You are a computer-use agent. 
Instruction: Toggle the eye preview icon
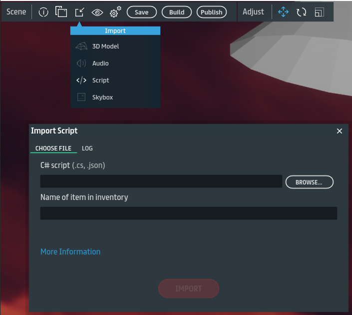point(97,12)
